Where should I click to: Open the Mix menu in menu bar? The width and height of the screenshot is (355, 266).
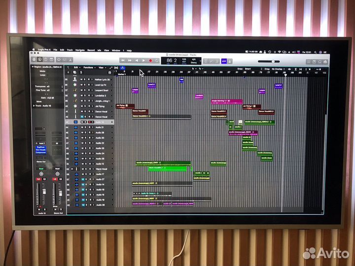coord(99,50)
